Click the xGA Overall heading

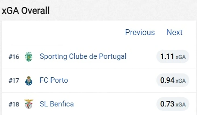pos(26,11)
